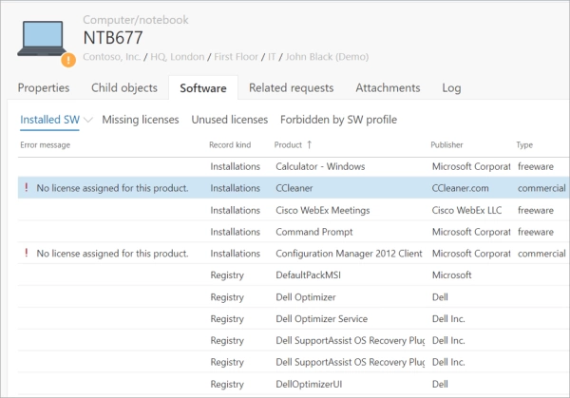
Task: Click the Computer/notebook object type label
Action: tap(136, 20)
